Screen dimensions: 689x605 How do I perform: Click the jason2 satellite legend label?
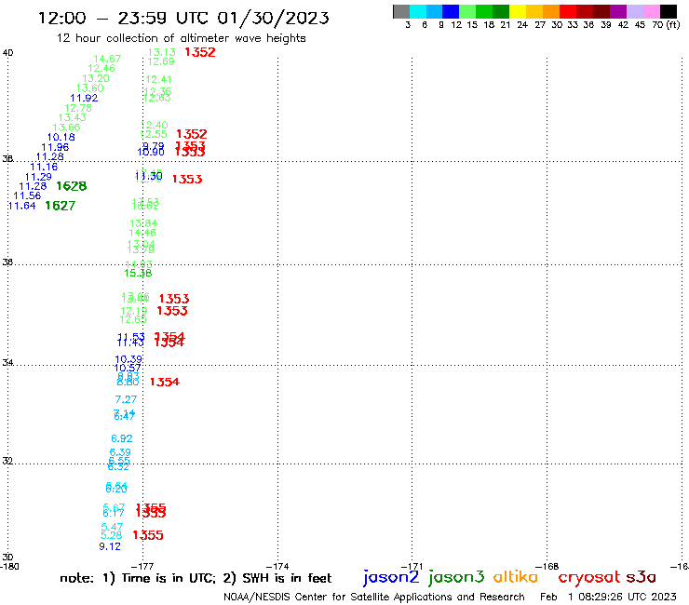[x=391, y=577]
